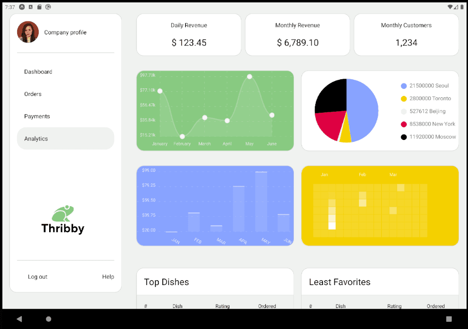The height and width of the screenshot is (329, 468).
Task: Tap the Back navigation arrow
Action: (19, 318)
